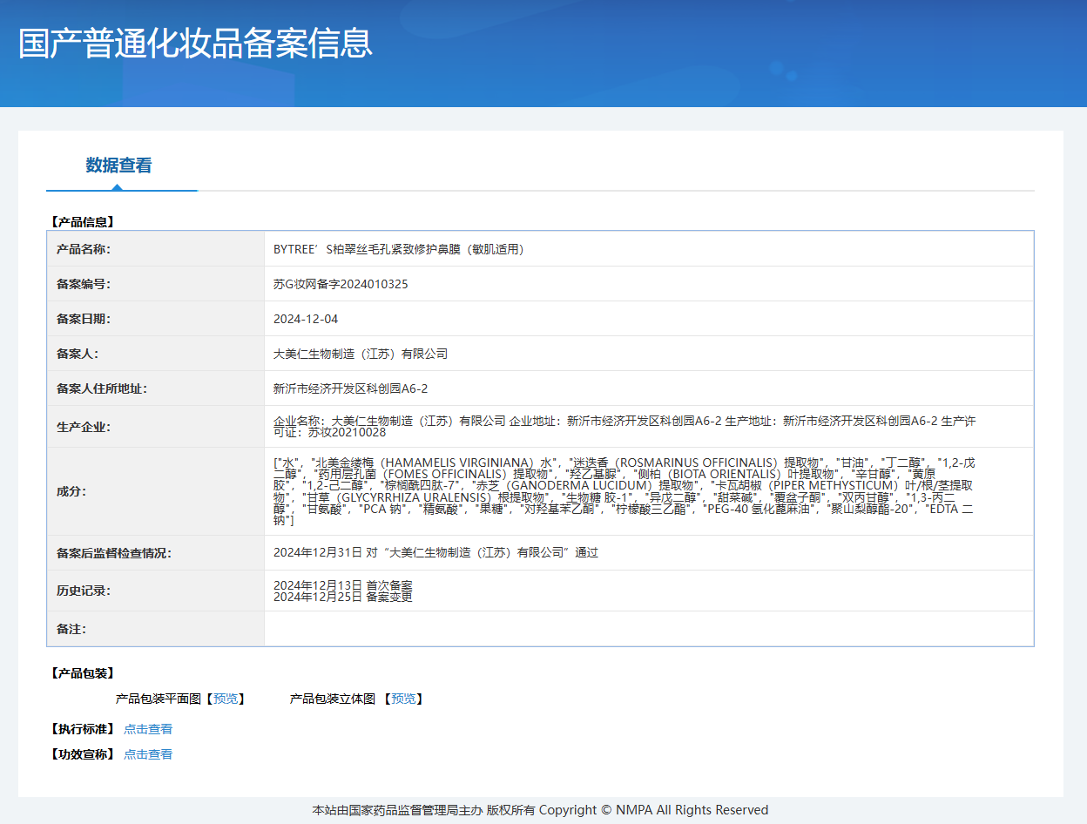
Task: Click the 【产品包装】 section heading
Action: point(83,673)
